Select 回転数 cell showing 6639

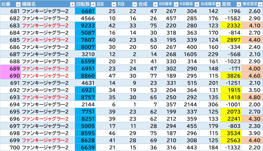click(x=85, y=148)
